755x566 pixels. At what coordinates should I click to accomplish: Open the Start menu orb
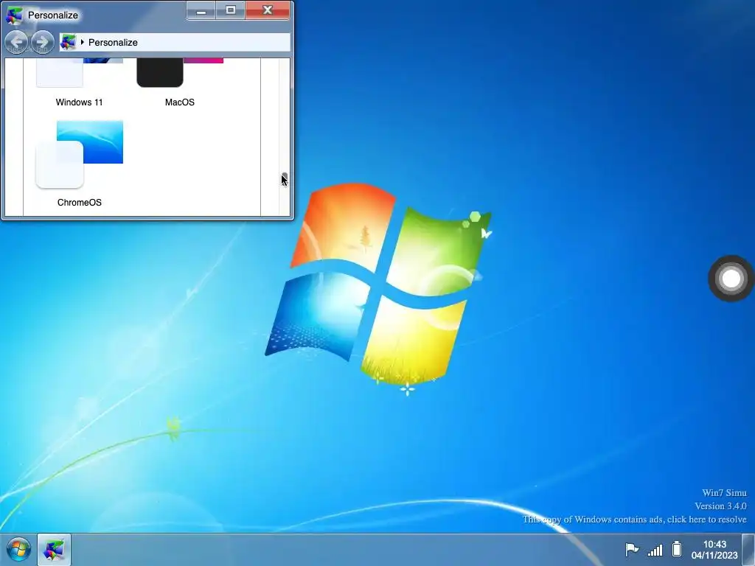pyautogui.click(x=18, y=550)
